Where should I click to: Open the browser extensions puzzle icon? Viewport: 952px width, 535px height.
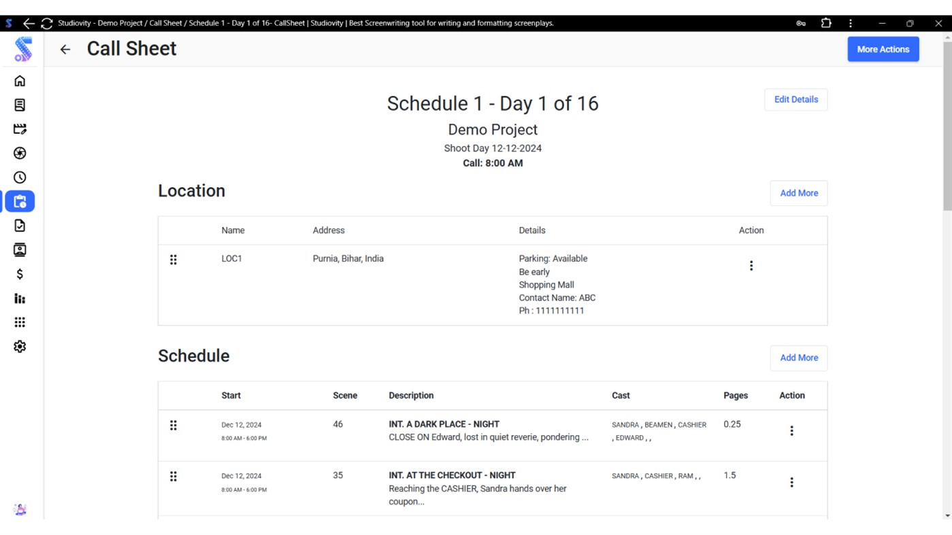(825, 22)
